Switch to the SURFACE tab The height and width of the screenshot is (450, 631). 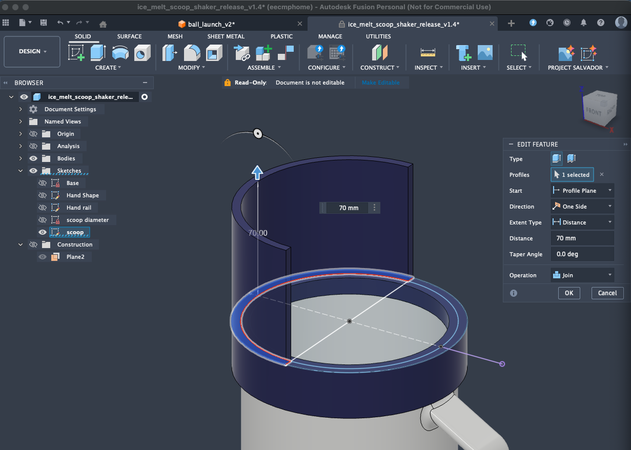tap(129, 36)
